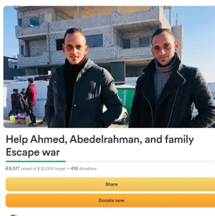Click the green filled part of the progress bar
The image size is (215, 216).
pyautogui.click(x=35, y=161)
